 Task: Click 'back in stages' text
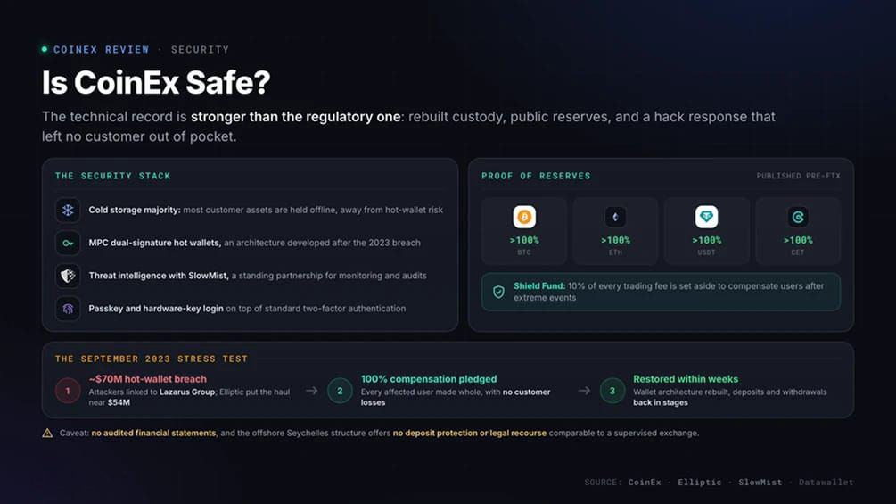(x=660, y=402)
